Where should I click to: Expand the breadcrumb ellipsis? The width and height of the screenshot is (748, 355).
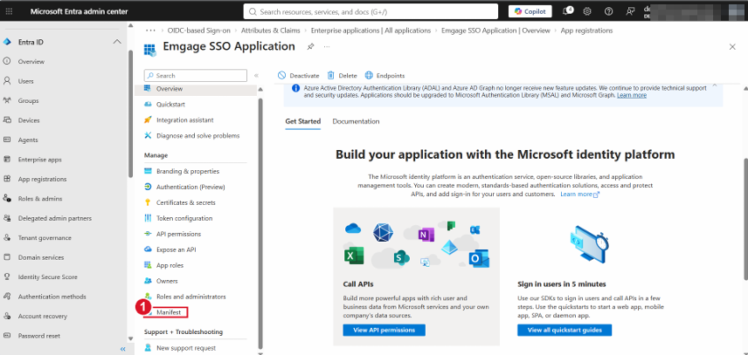click(150, 30)
